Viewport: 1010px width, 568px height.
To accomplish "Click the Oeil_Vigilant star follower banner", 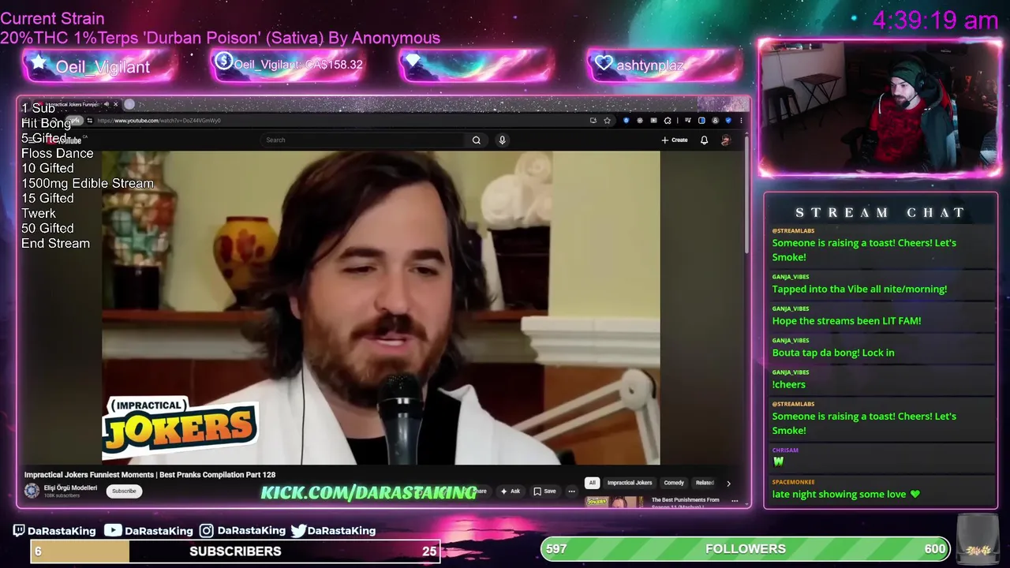I will (x=100, y=66).
